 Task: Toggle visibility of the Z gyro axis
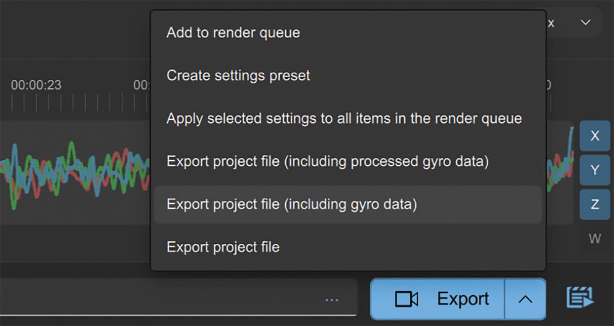click(x=595, y=204)
